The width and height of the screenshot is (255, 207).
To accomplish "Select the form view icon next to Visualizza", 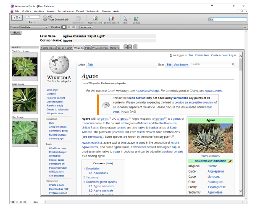I will click(64, 27).
